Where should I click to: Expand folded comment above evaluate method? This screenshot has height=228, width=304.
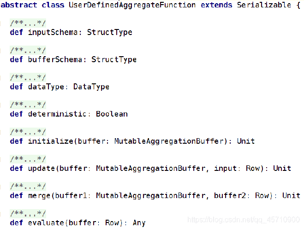[x=28, y=214]
